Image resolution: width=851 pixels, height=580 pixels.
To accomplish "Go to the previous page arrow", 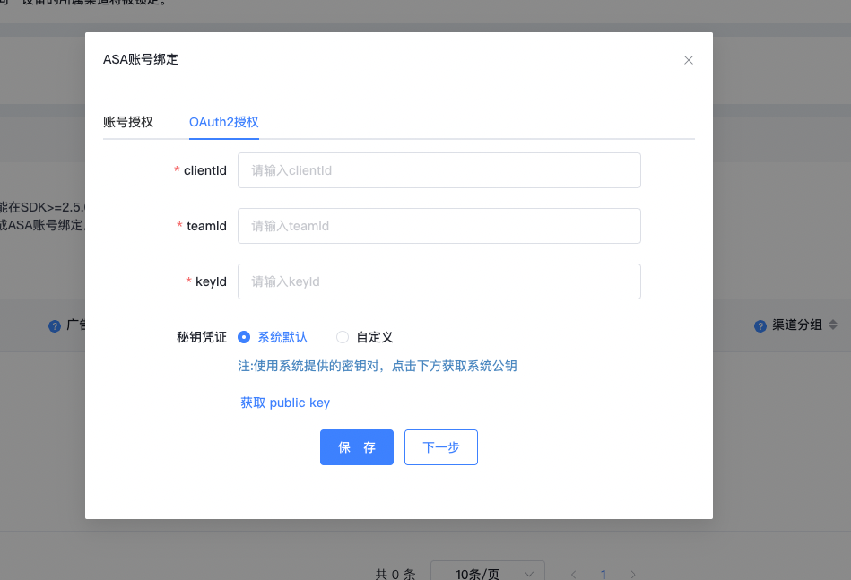I will [574, 574].
